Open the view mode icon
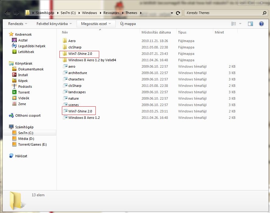This screenshot has height=213, width=270. [233, 24]
